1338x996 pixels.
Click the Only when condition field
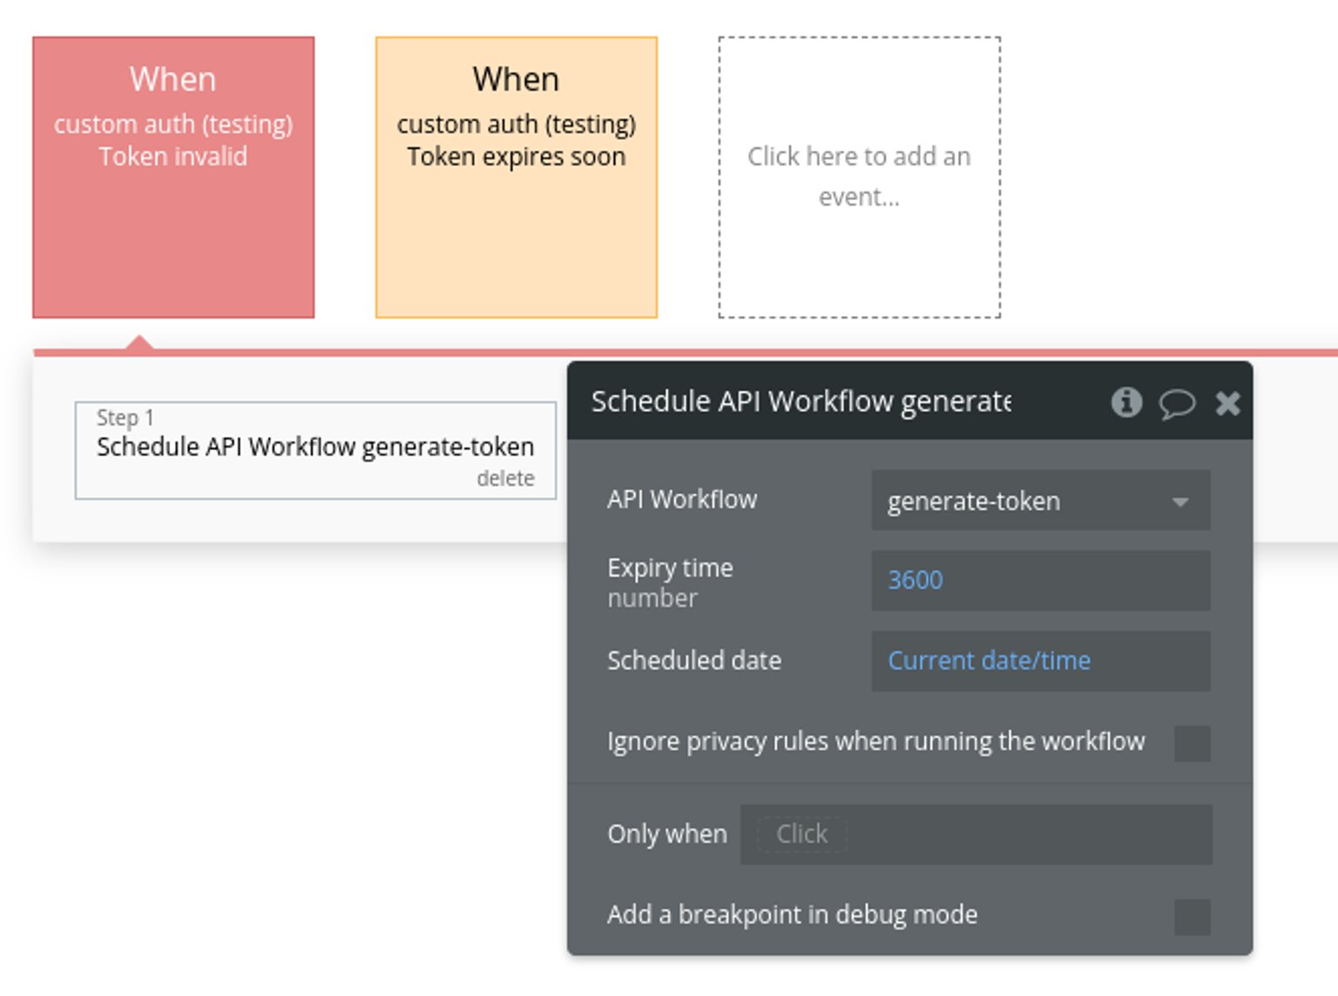point(976,834)
